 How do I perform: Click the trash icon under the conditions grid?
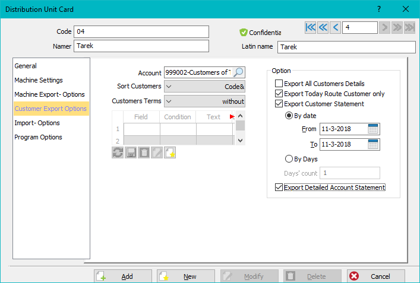[144, 152]
